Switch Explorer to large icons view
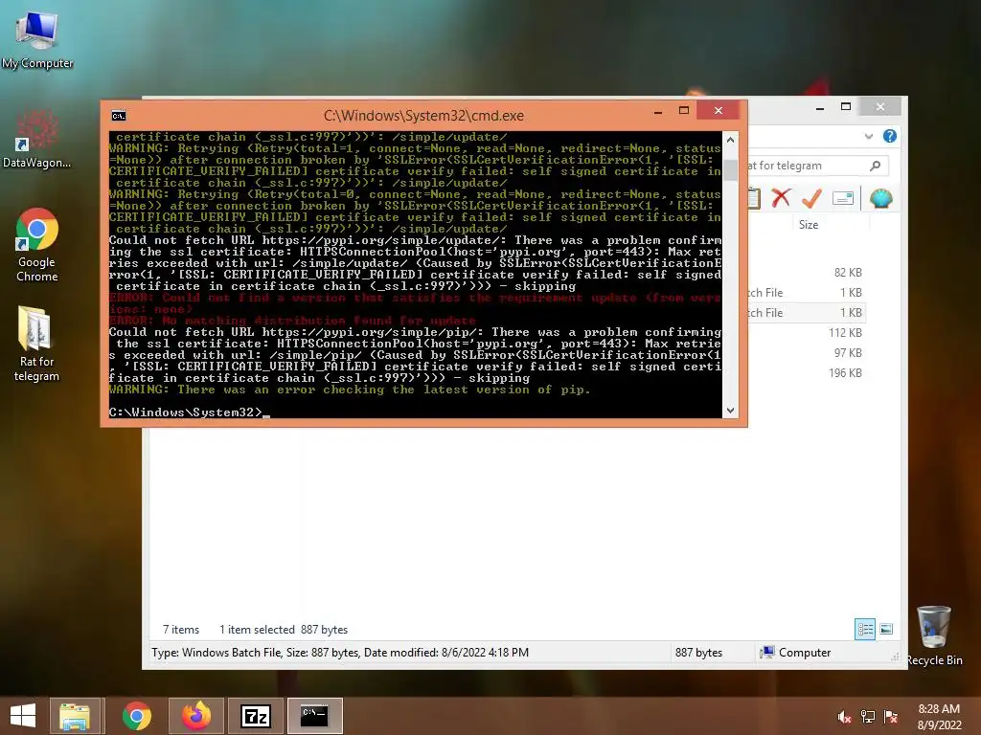This screenshot has height=735, width=981. [886, 629]
